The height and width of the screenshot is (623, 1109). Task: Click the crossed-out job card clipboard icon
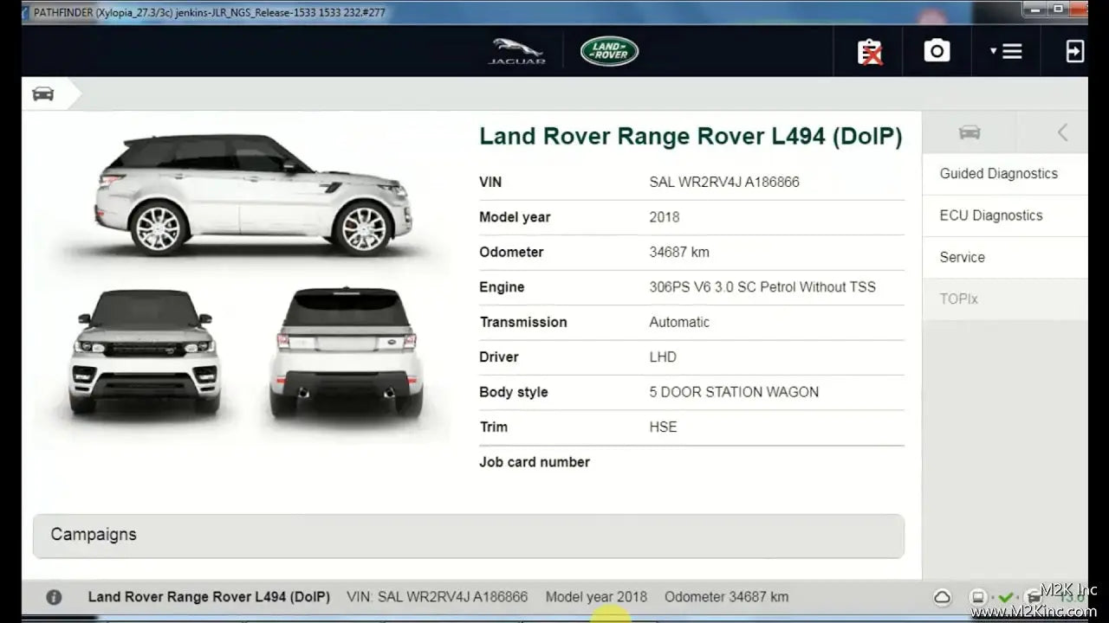[868, 51]
